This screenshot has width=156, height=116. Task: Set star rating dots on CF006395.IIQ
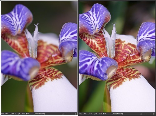69,114
